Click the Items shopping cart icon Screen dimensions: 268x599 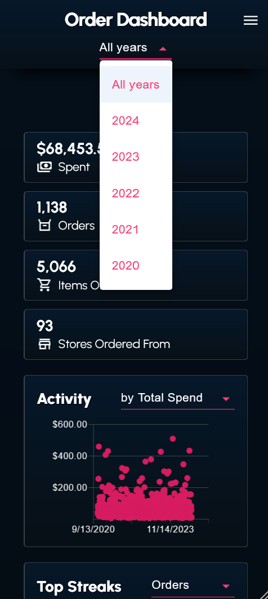44,285
